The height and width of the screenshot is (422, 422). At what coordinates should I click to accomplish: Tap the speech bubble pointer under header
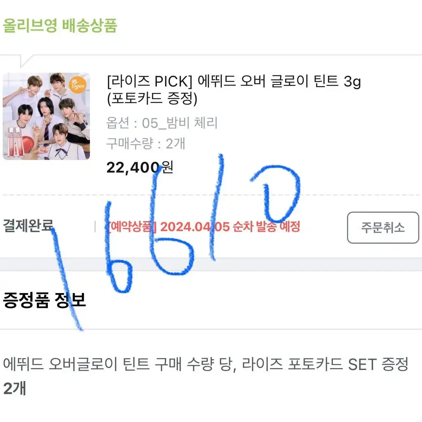coord(26,61)
